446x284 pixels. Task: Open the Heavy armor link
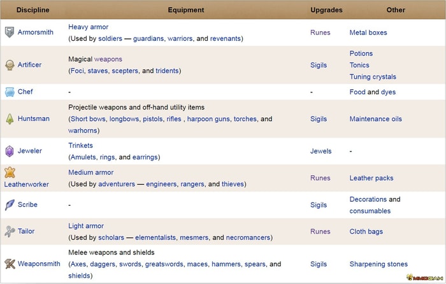(88, 27)
